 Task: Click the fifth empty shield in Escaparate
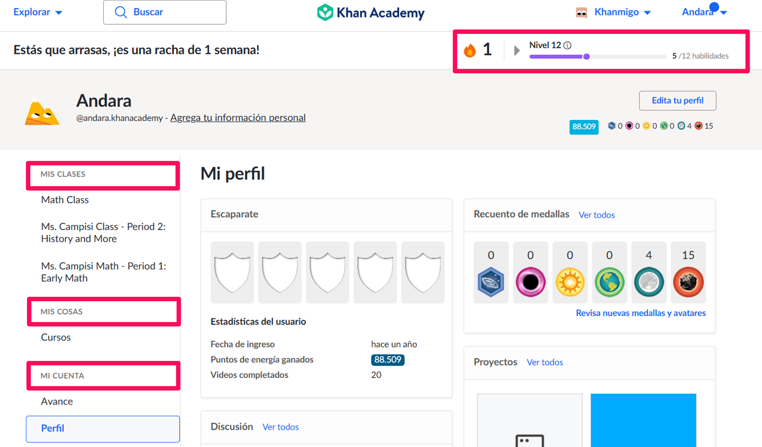pos(423,272)
